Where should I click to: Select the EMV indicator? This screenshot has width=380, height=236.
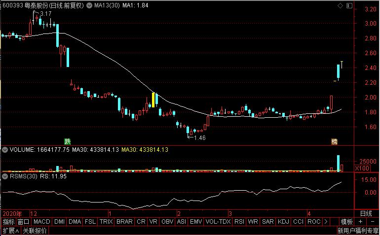pyautogui.click(x=196, y=222)
